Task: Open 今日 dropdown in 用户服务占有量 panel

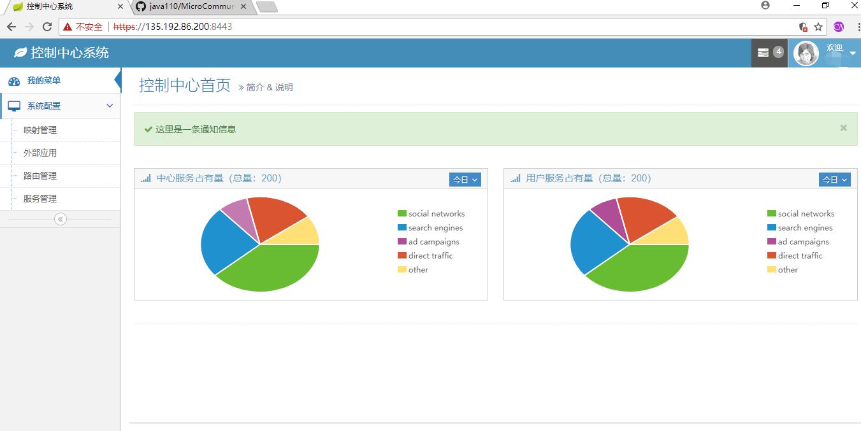Action: [834, 180]
